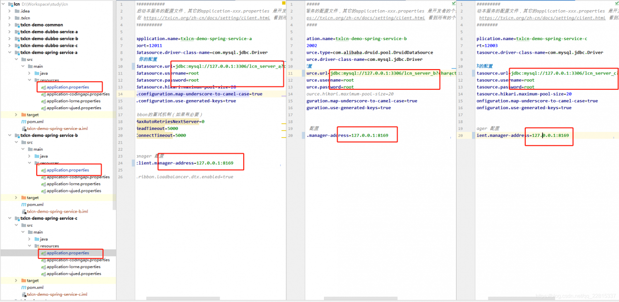The height and width of the screenshot is (302, 619).
Task: Click the file icon of txlcn-demo-spring-service-c.iml
Action: pos(23,294)
